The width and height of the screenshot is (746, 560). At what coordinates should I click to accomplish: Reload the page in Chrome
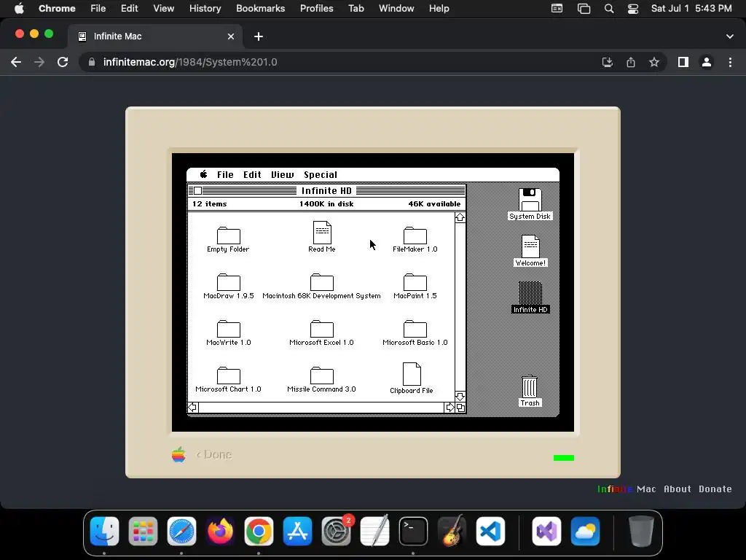[63, 62]
